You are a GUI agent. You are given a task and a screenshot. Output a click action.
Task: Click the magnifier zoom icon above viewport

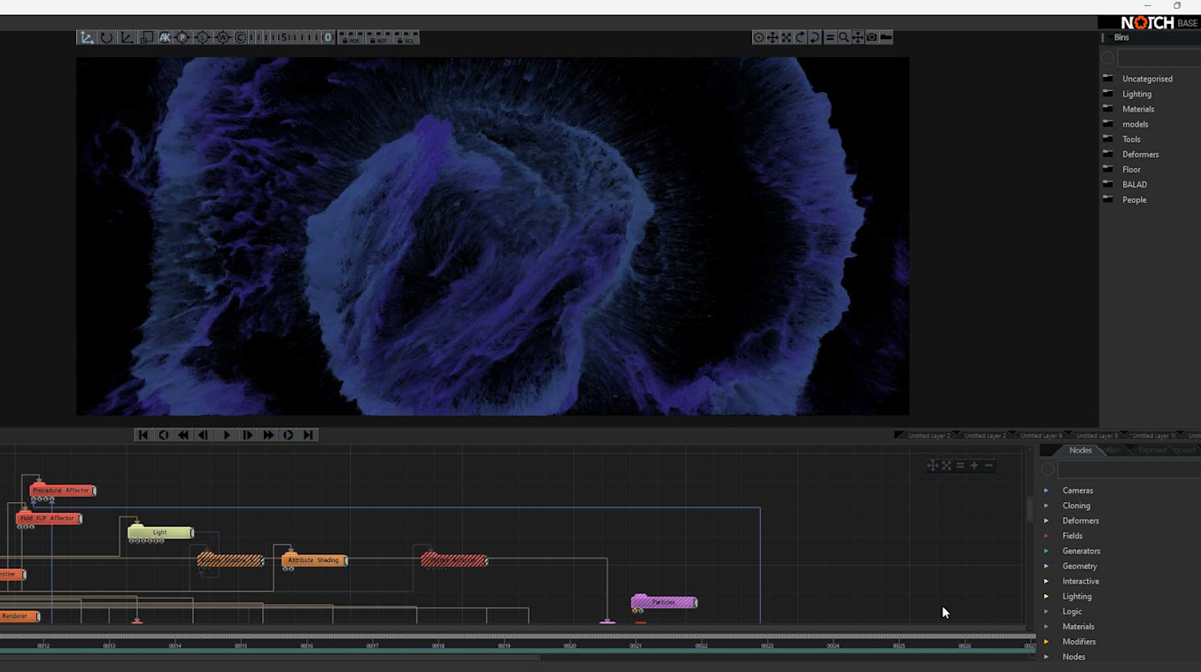click(x=844, y=37)
